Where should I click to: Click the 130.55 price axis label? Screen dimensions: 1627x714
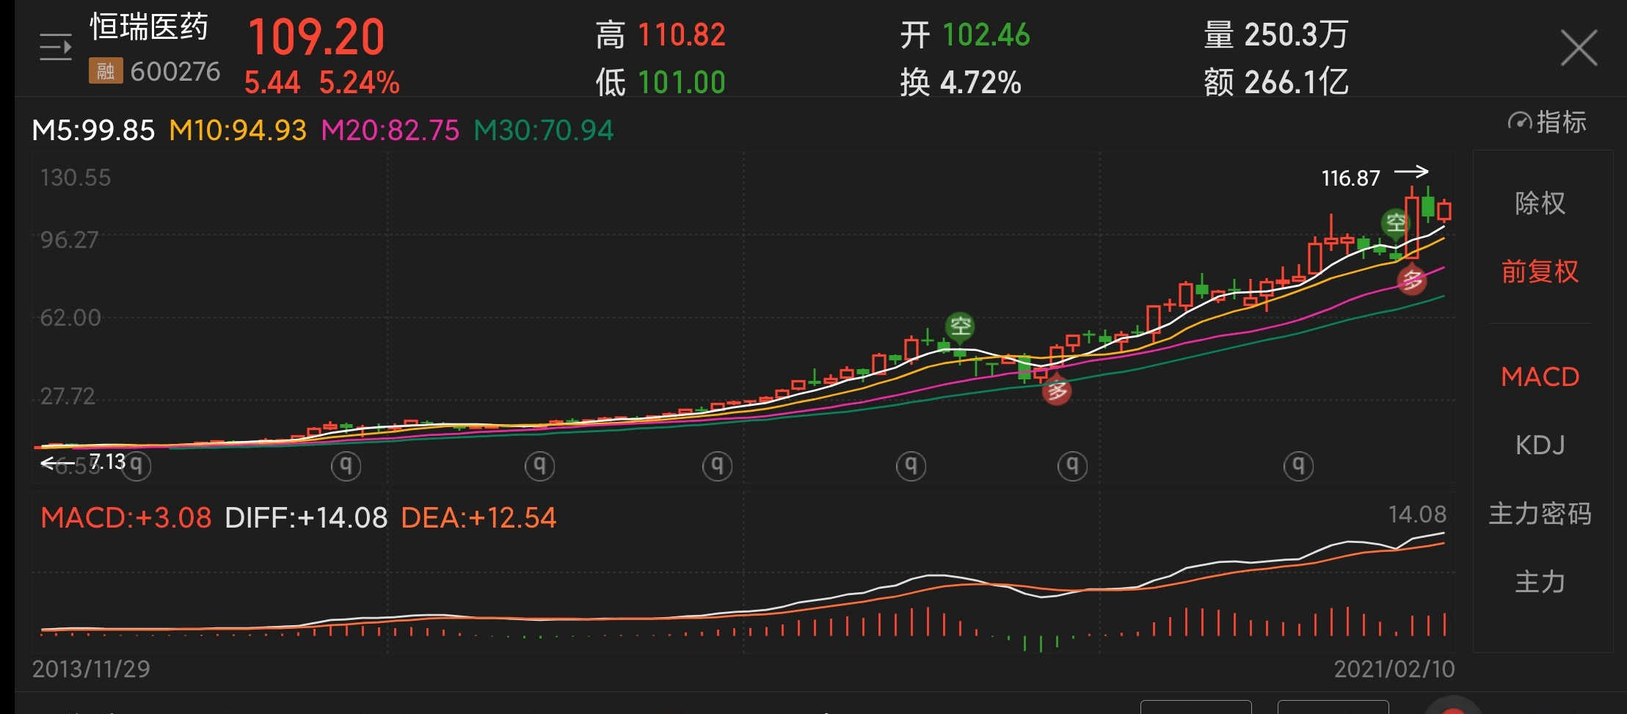(x=76, y=178)
